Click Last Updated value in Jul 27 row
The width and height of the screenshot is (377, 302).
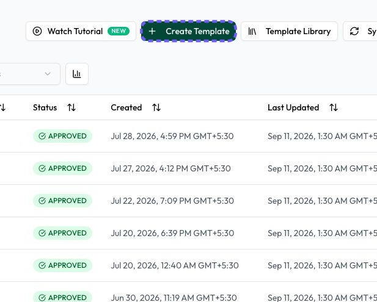point(322,168)
